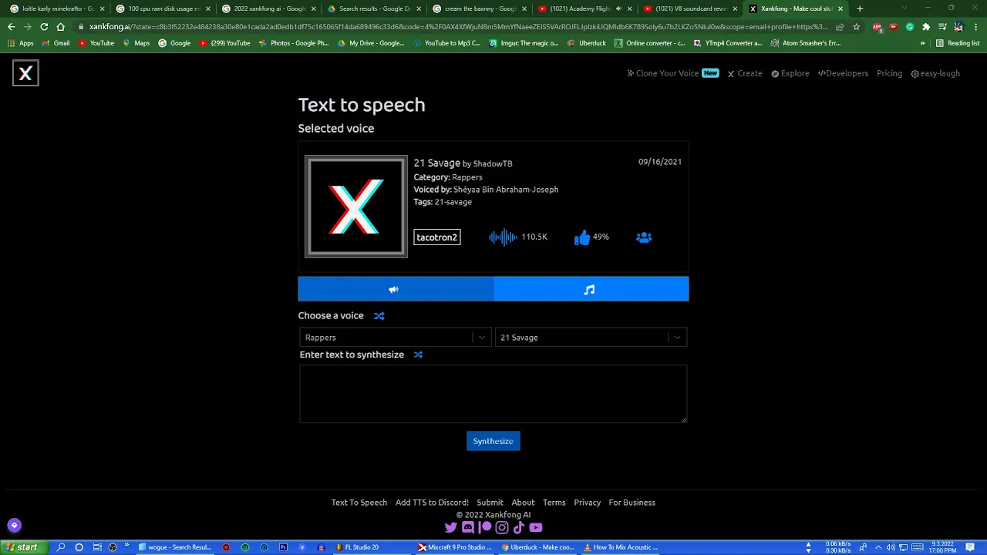The width and height of the screenshot is (987, 555).
Task: Open the Developers nav link
Action: (x=843, y=73)
